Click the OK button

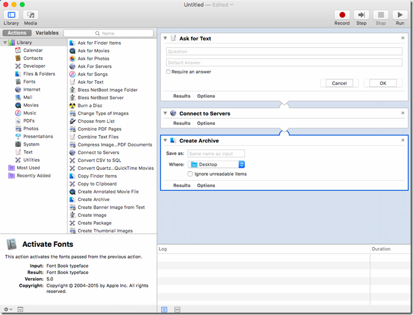point(382,83)
